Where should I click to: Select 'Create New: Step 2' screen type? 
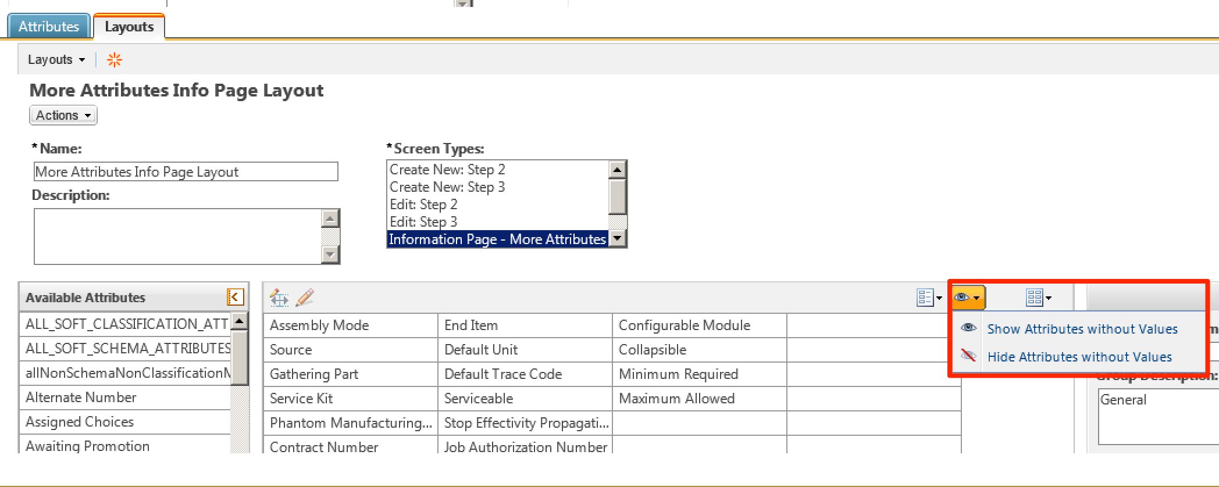tap(447, 170)
